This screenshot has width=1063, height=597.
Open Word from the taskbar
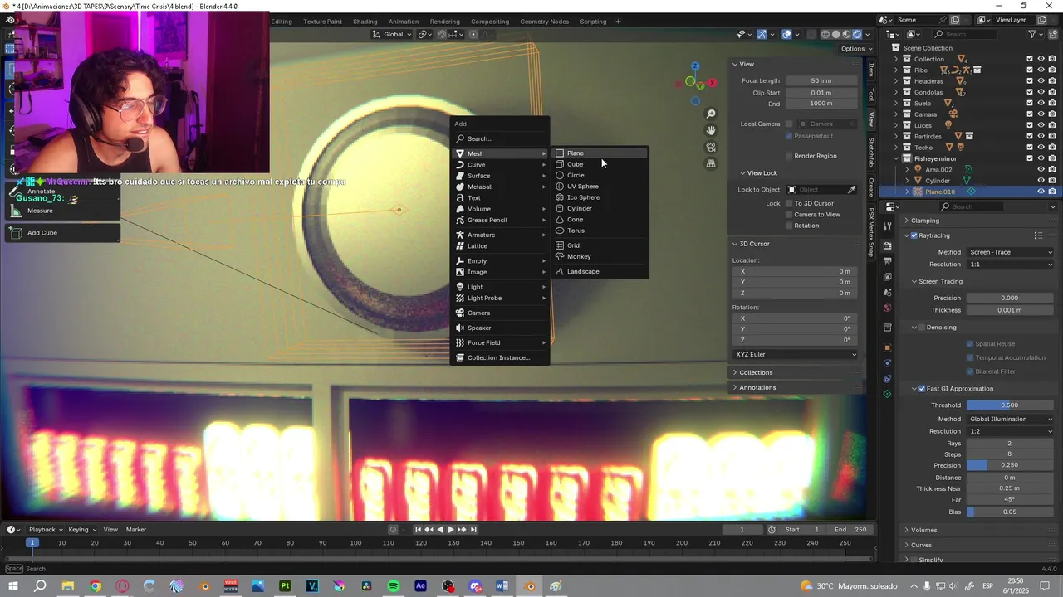(502, 586)
